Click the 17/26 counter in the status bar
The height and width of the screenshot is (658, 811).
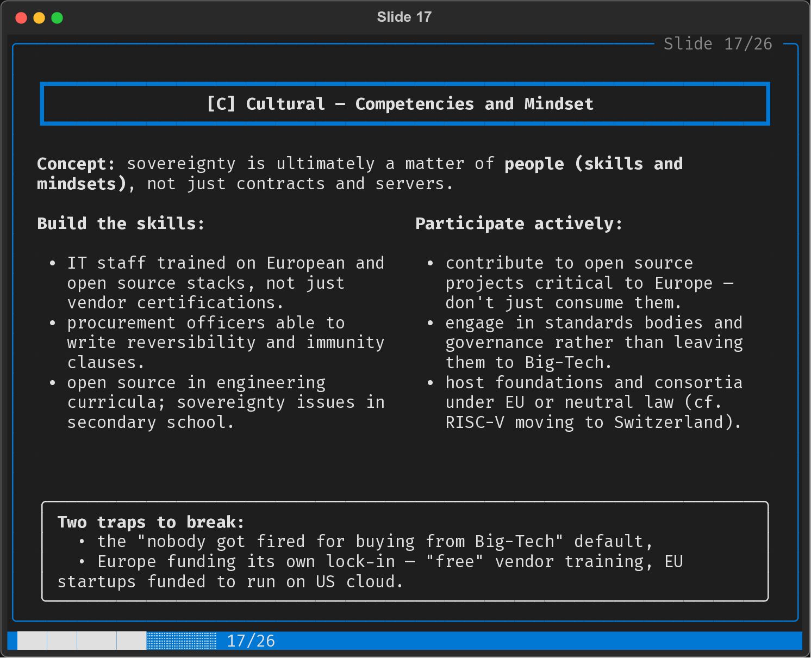click(x=251, y=641)
